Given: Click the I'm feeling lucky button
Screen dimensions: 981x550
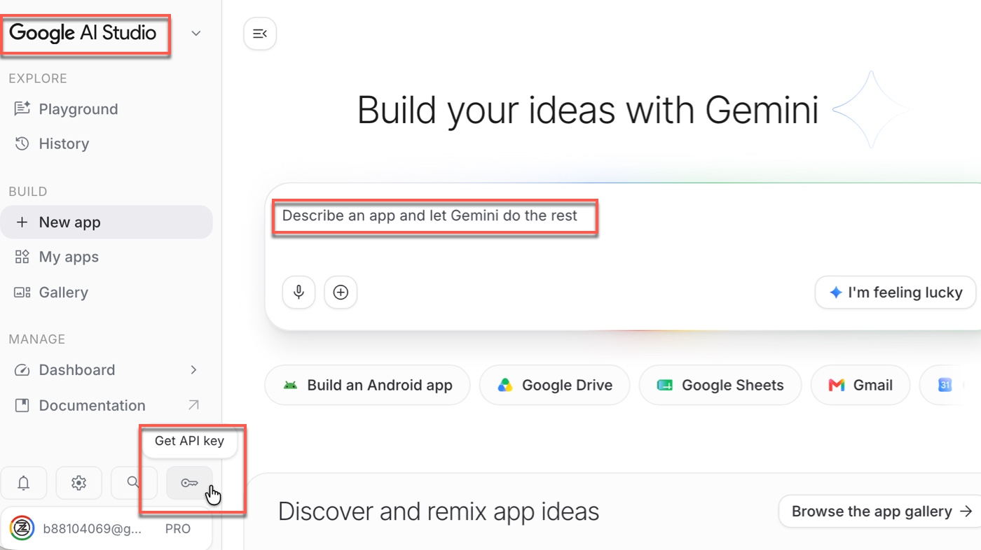Looking at the screenshot, I should (x=896, y=292).
